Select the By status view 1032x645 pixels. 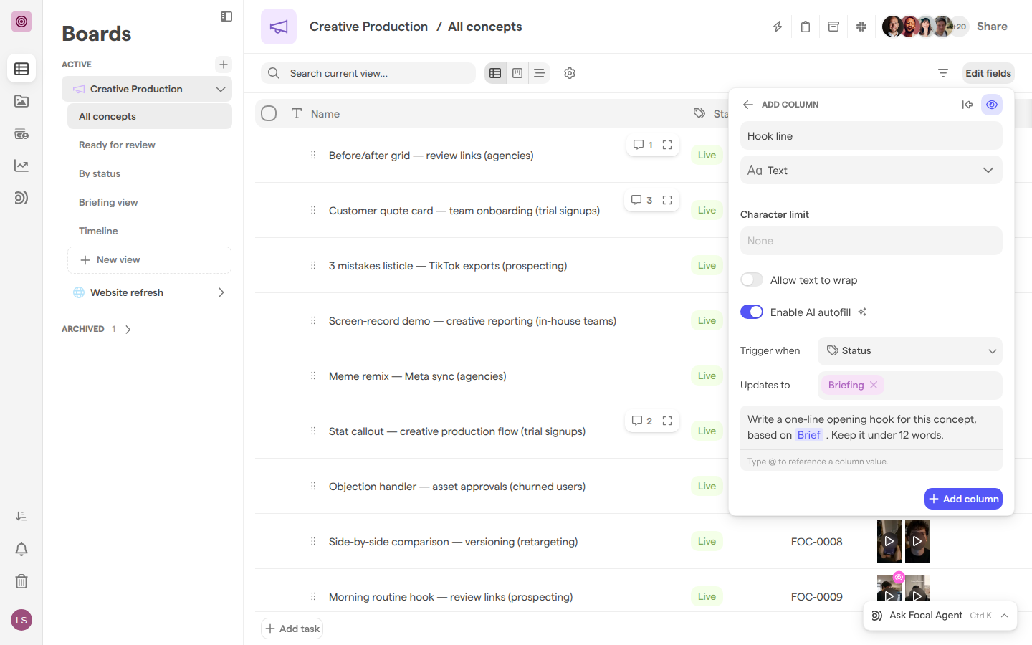pos(150,173)
